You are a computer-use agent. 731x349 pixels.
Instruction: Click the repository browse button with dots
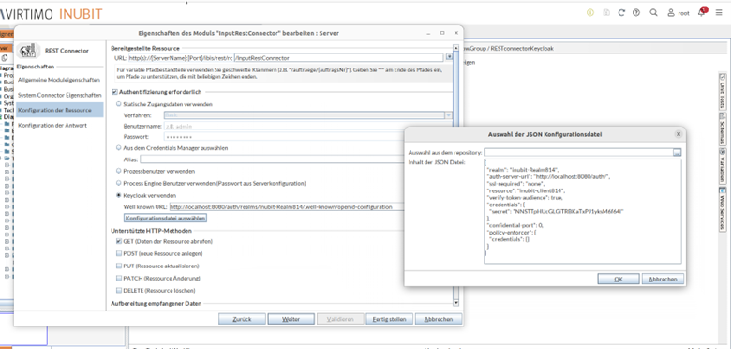click(x=677, y=153)
